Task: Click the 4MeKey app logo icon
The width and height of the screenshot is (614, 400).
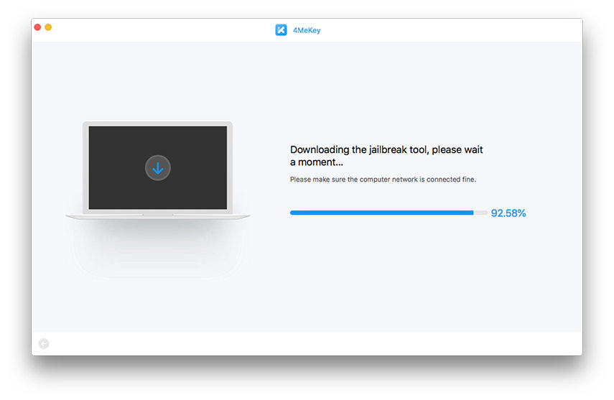Action: (281, 30)
